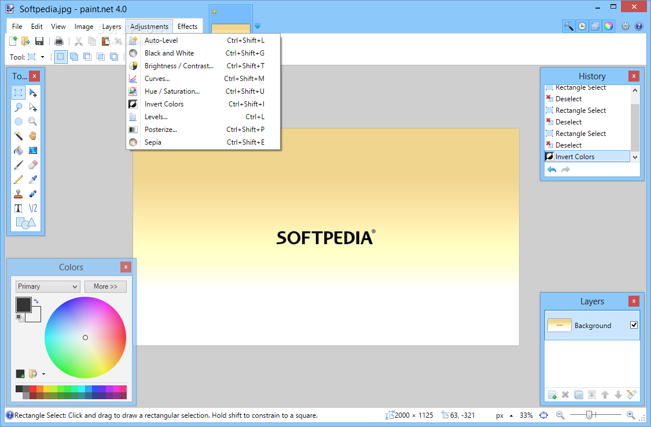Select the Gradient tool
Viewport: 651px width, 427px height.
point(33,150)
